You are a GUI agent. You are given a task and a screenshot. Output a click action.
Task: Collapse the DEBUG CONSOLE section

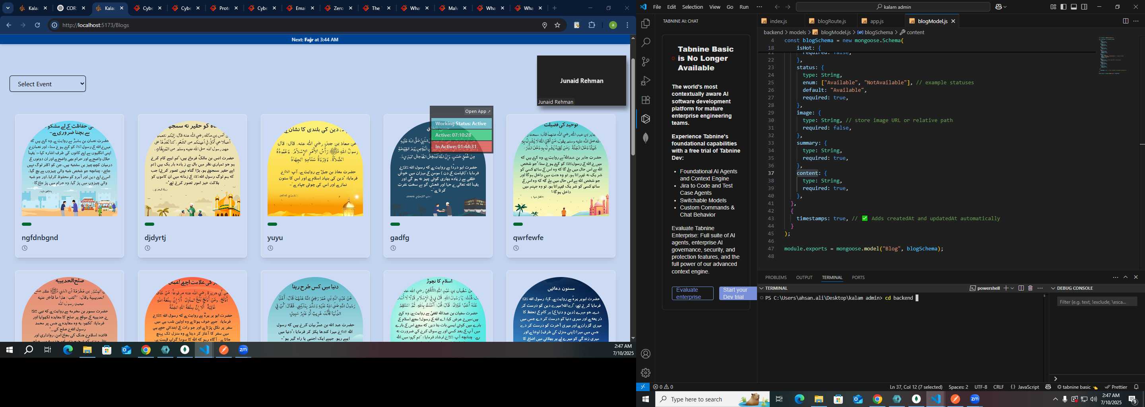[x=1054, y=289]
